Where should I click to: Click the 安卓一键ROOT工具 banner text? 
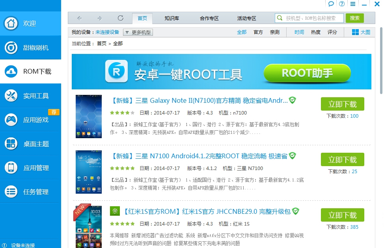click(188, 74)
